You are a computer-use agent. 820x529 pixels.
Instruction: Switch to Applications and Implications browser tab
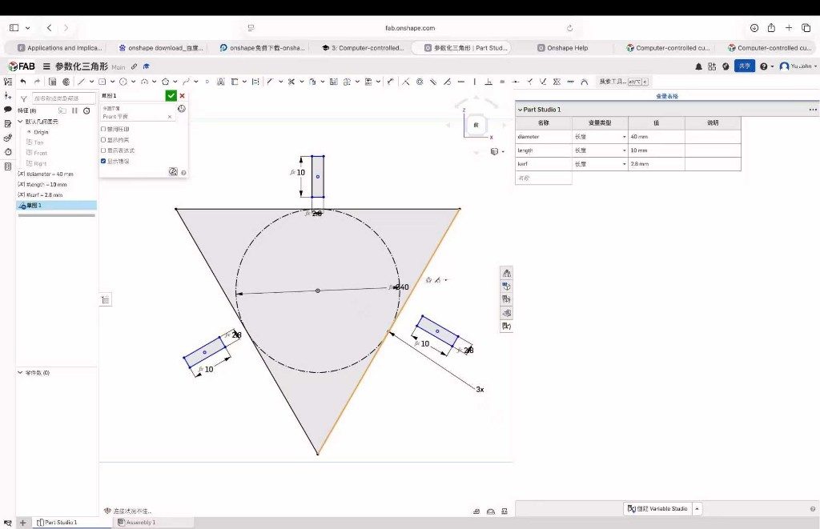[60, 47]
